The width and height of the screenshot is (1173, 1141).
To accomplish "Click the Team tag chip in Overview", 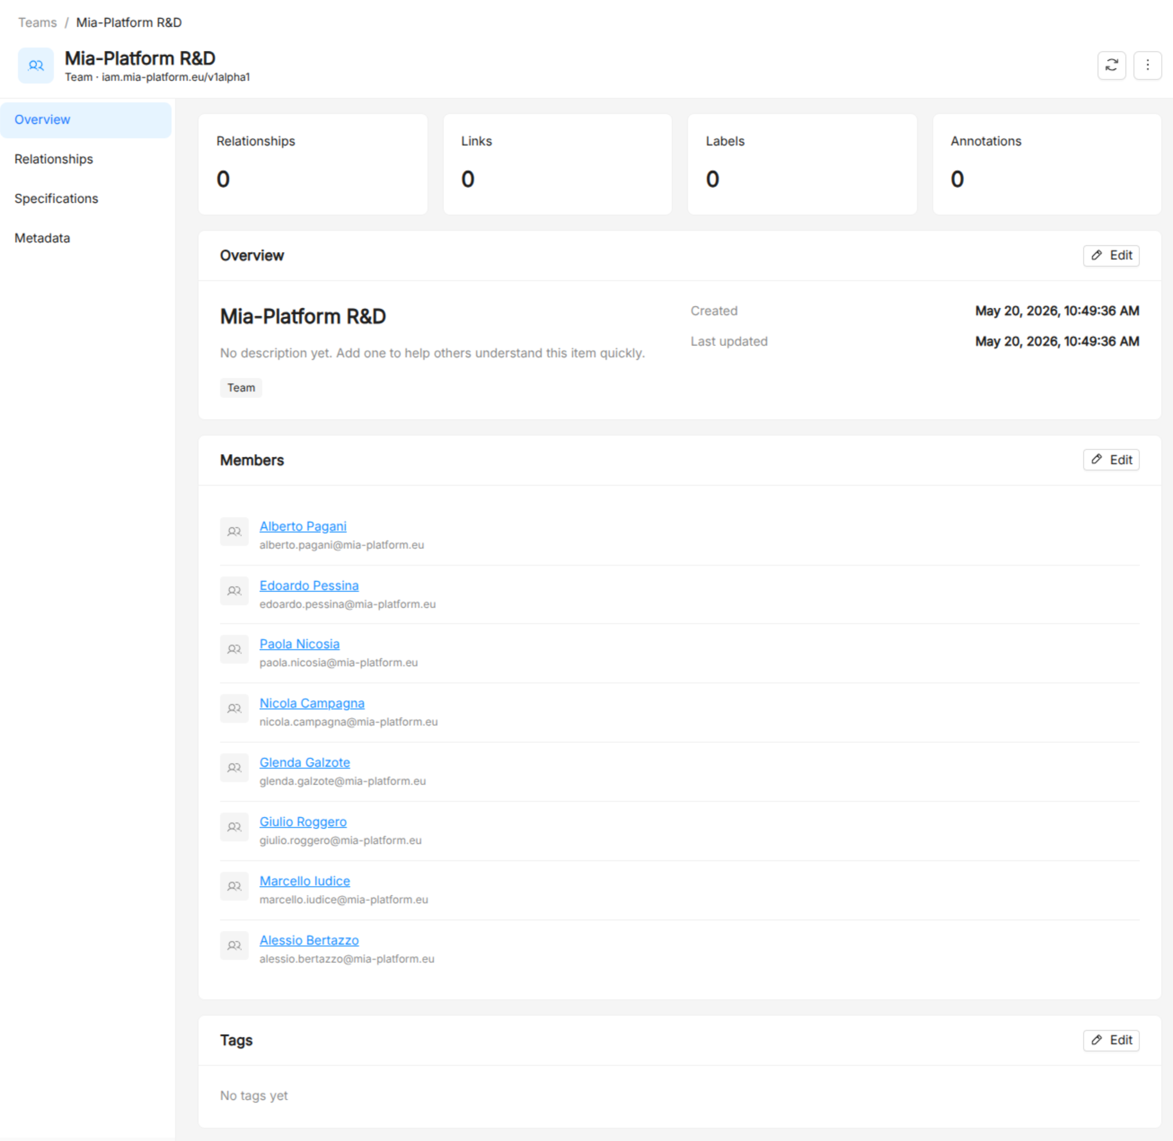I will pyautogui.click(x=241, y=388).
